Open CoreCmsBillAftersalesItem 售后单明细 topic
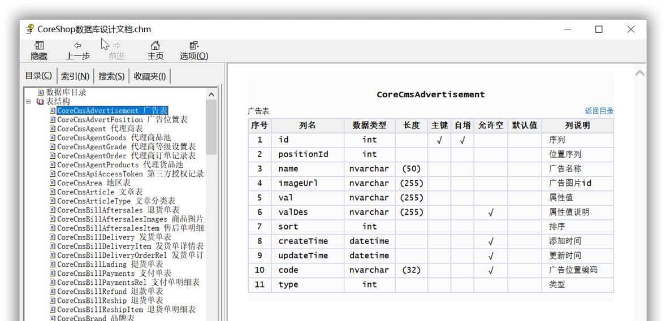 coord(132,228)
